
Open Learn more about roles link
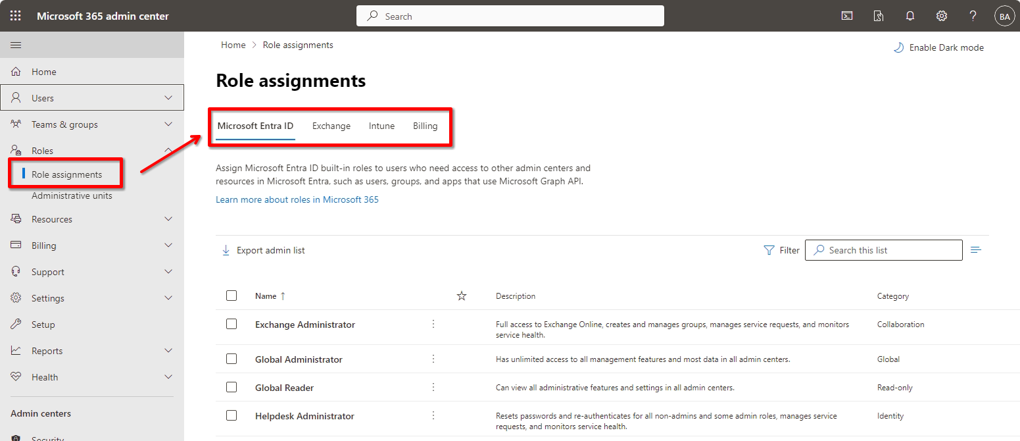[x=297, y=199]
